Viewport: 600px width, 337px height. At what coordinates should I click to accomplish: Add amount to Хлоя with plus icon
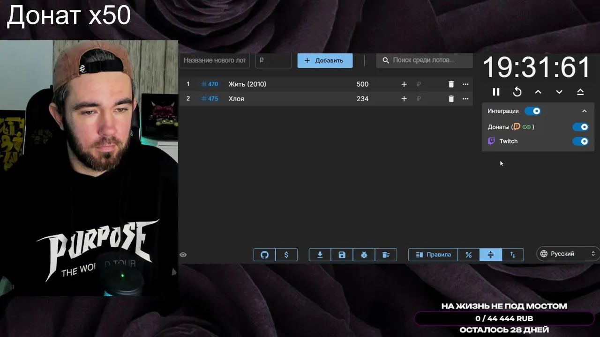click(x=404, y=99)
